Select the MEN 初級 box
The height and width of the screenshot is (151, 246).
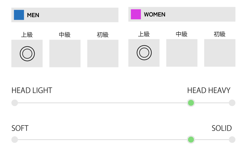(x=103, y=53)
